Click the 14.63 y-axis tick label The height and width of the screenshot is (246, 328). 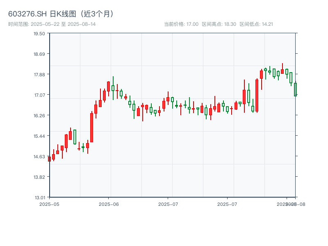click(x=39, y=157)
